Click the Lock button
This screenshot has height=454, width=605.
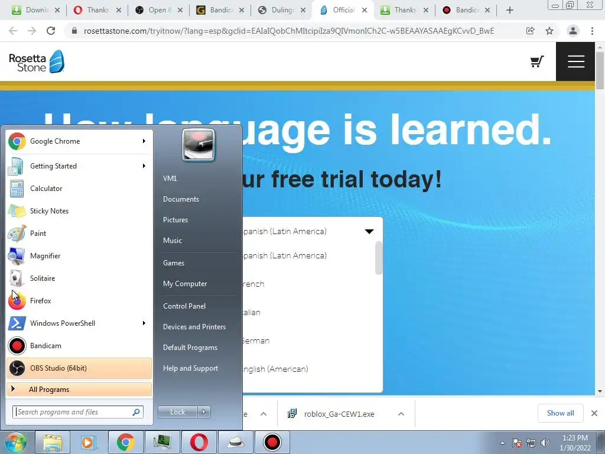pos(177,412)
